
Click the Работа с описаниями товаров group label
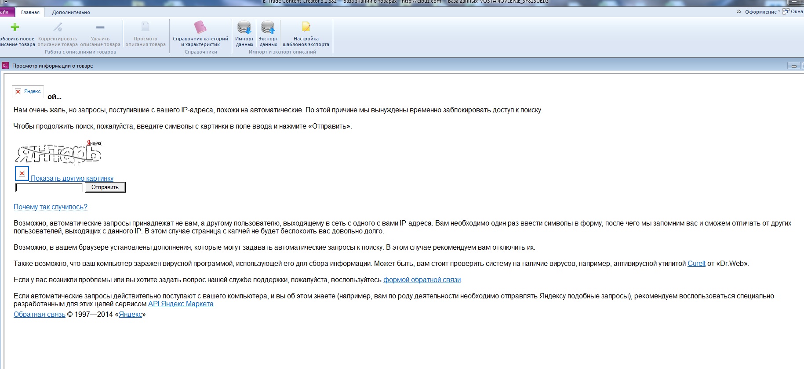(x=80, y=52)
